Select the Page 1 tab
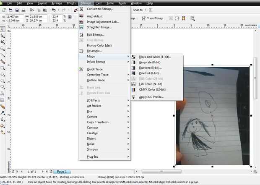 [62, 172]
